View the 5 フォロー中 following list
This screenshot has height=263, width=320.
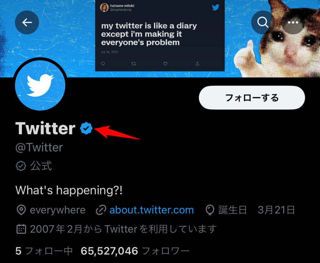[44, 251]
